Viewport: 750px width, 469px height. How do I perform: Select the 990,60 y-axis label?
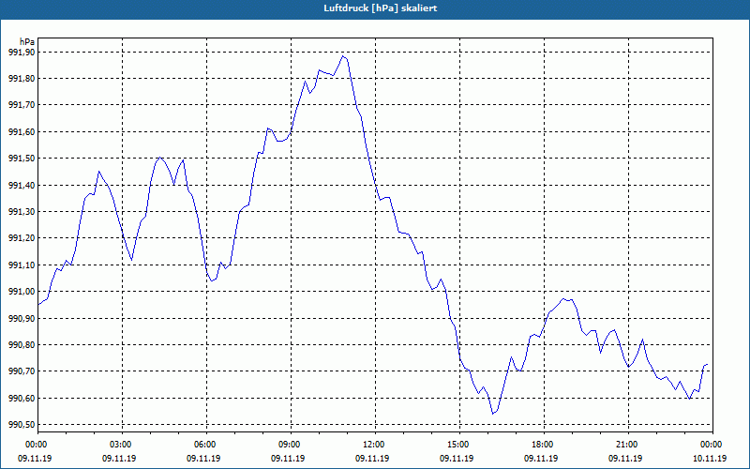coord(22,398)
